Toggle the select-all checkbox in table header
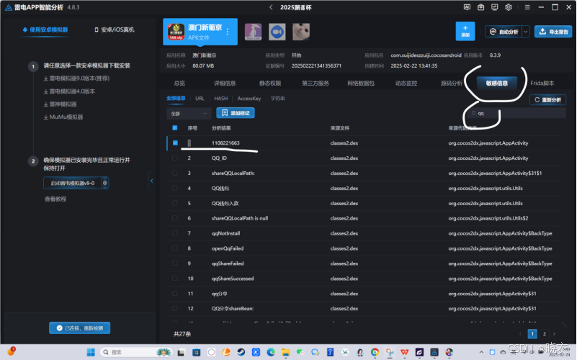Screen dimensions: 577x360 click(x=175, y=128)
